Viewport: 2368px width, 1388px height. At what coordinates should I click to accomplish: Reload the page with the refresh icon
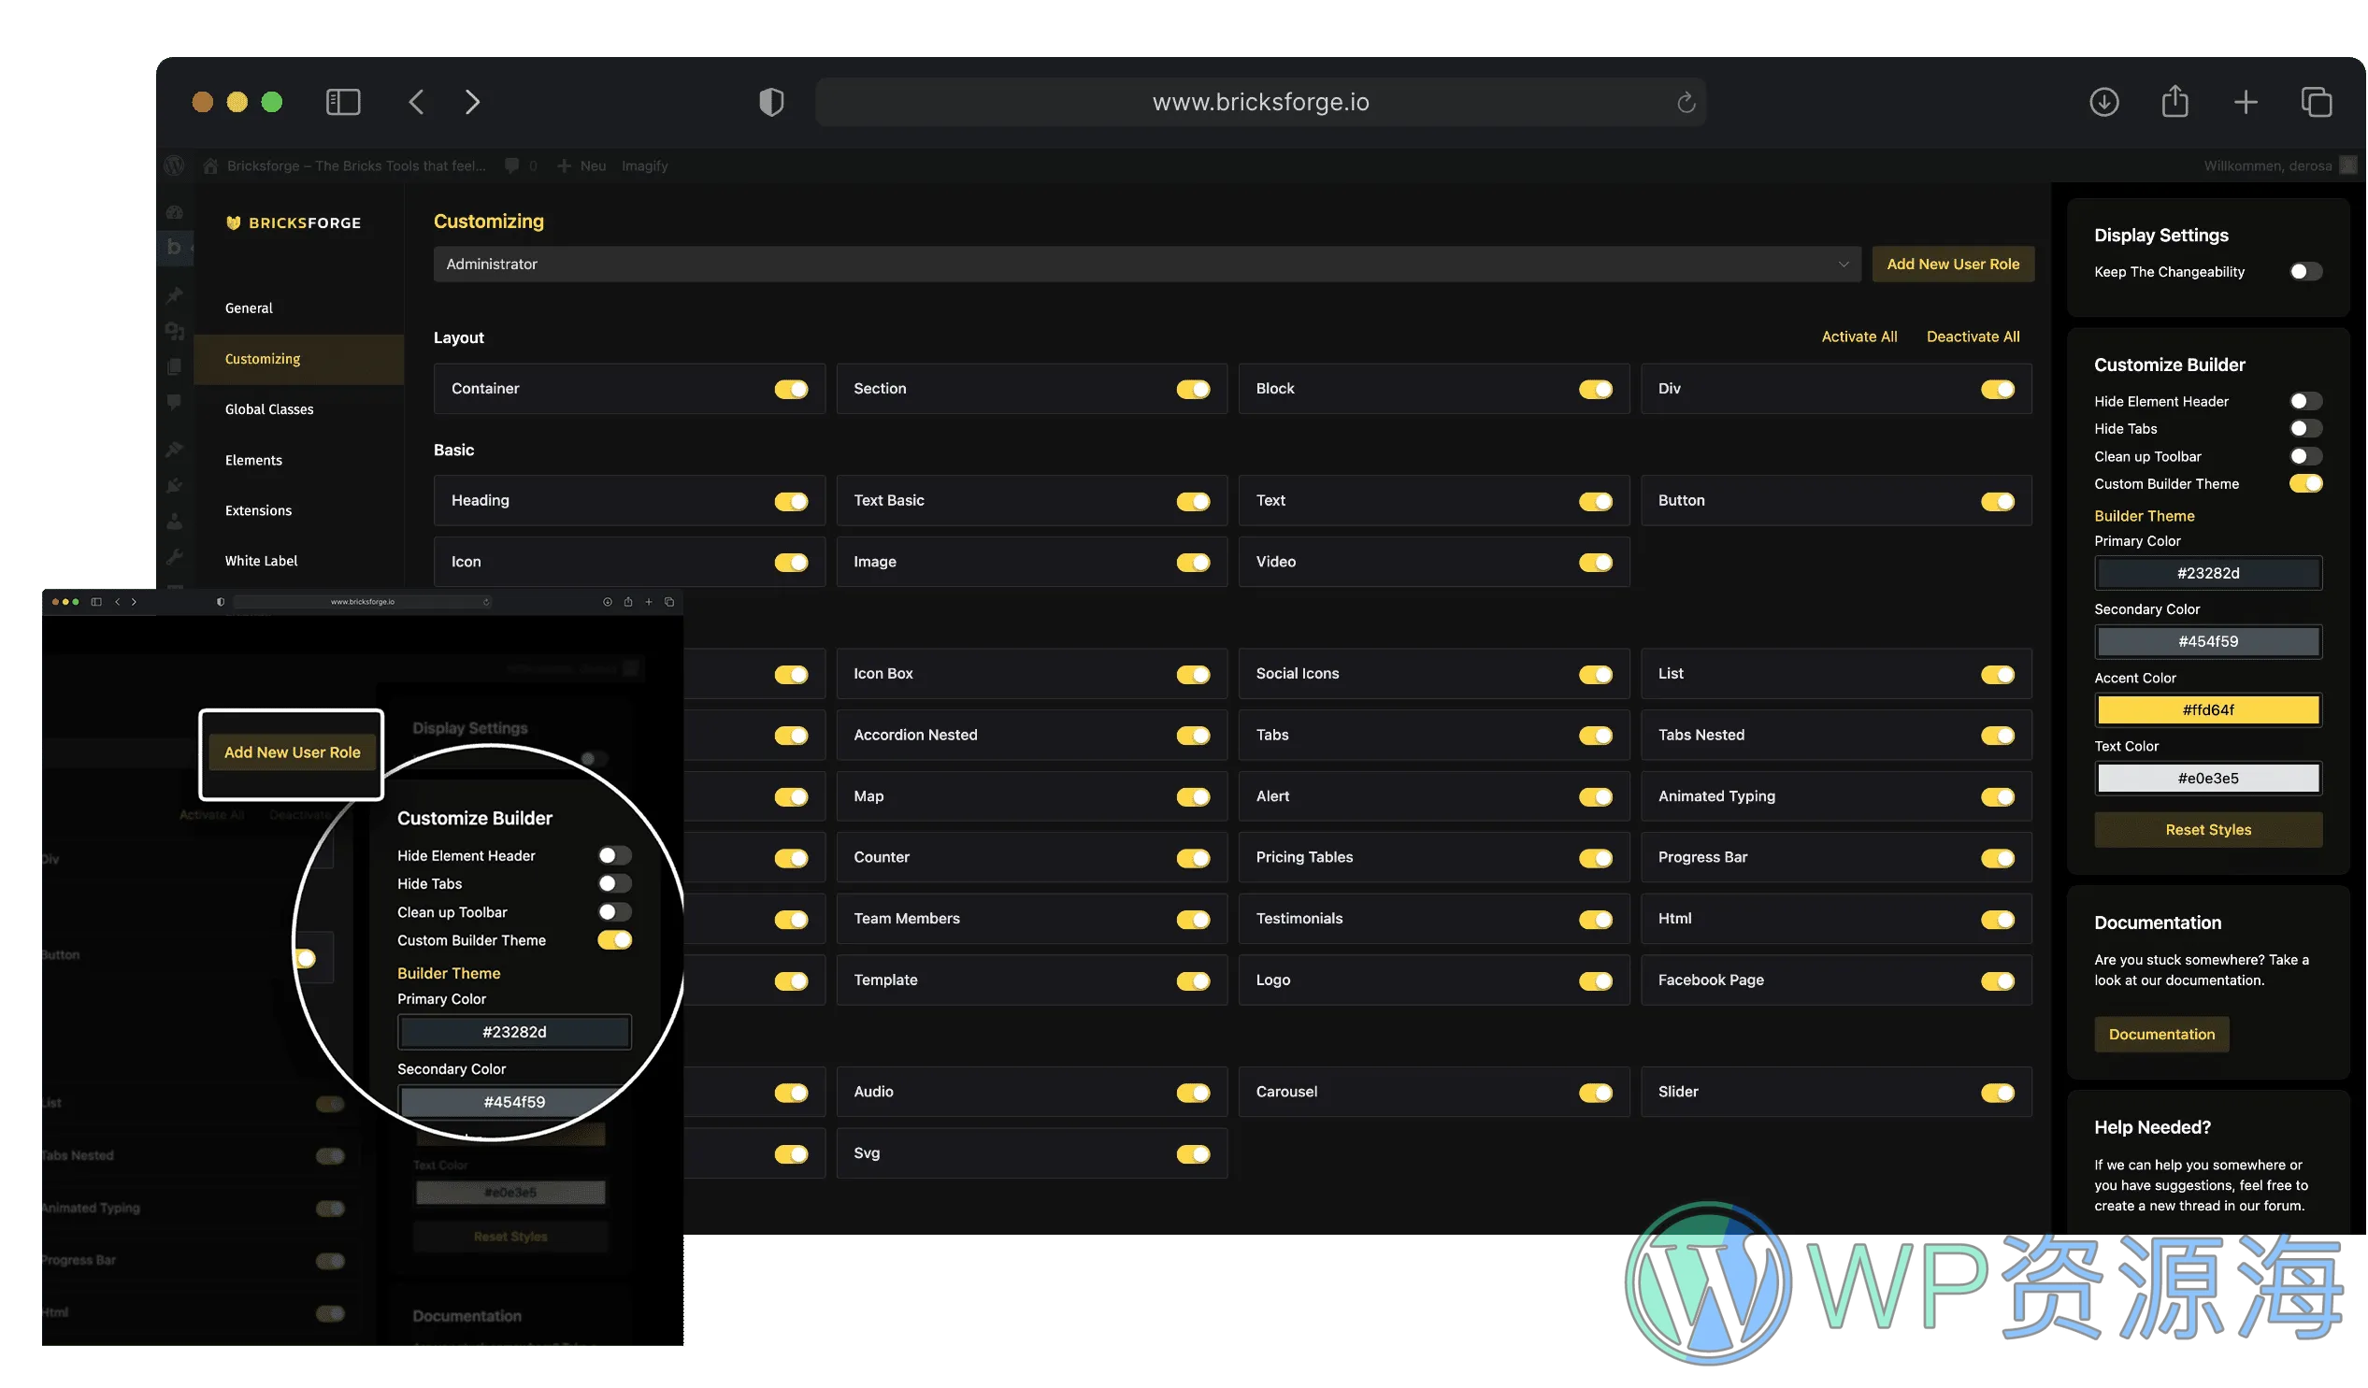pyautogui.click(x=1686, y=102)
